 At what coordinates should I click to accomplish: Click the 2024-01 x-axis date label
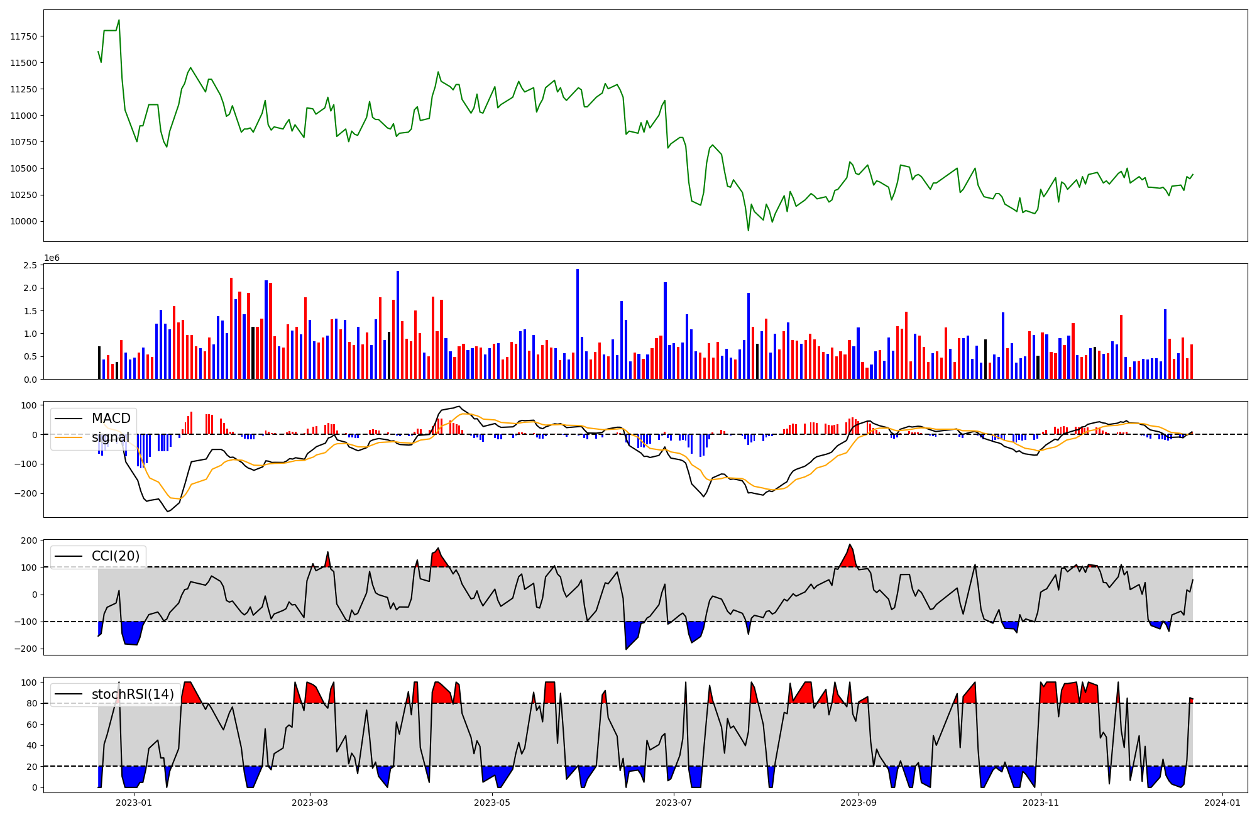coord(1222,803)
